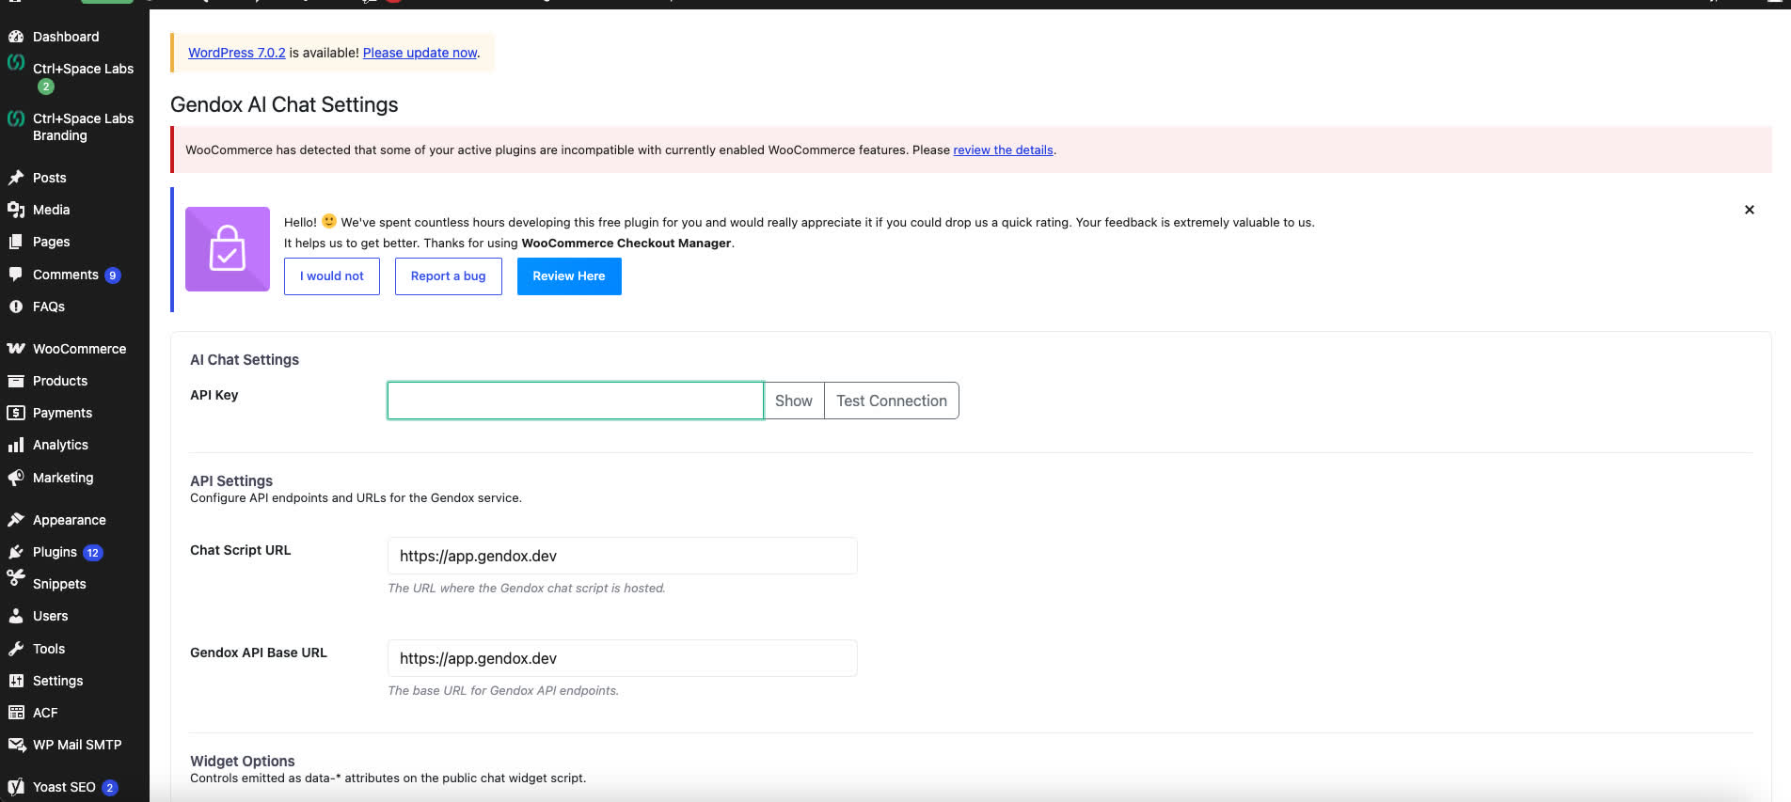The width and height of the screenshot is (1791, 802).
Task: Click the Test Connection button
Action: pos(892,401)
